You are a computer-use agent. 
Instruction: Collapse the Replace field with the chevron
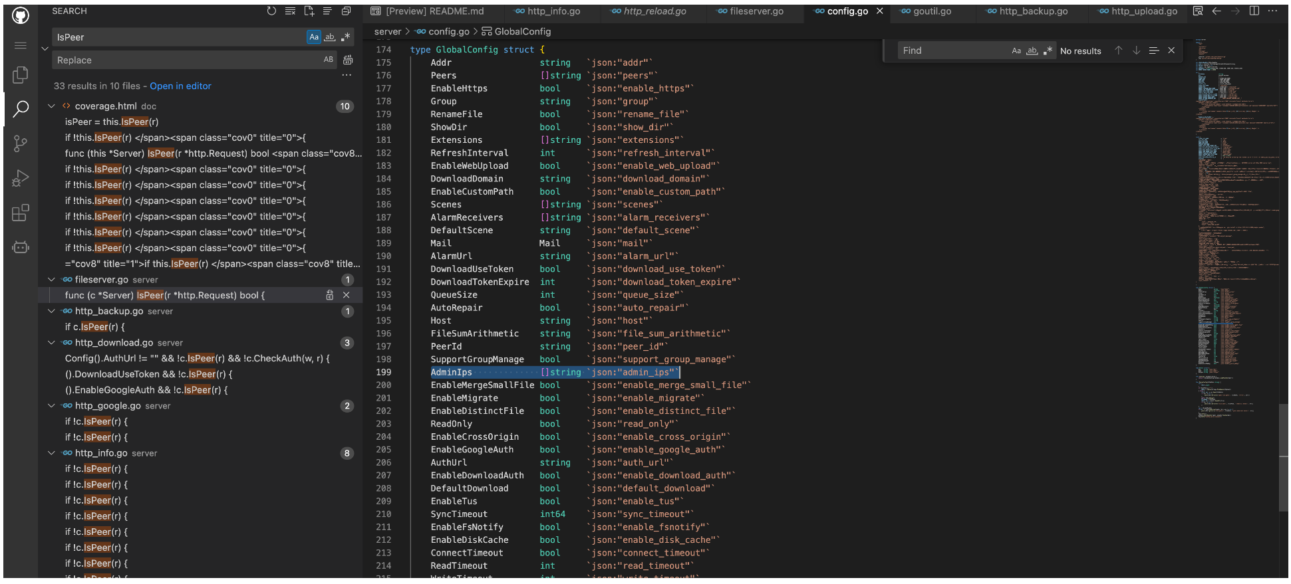(x=45, y=49)
